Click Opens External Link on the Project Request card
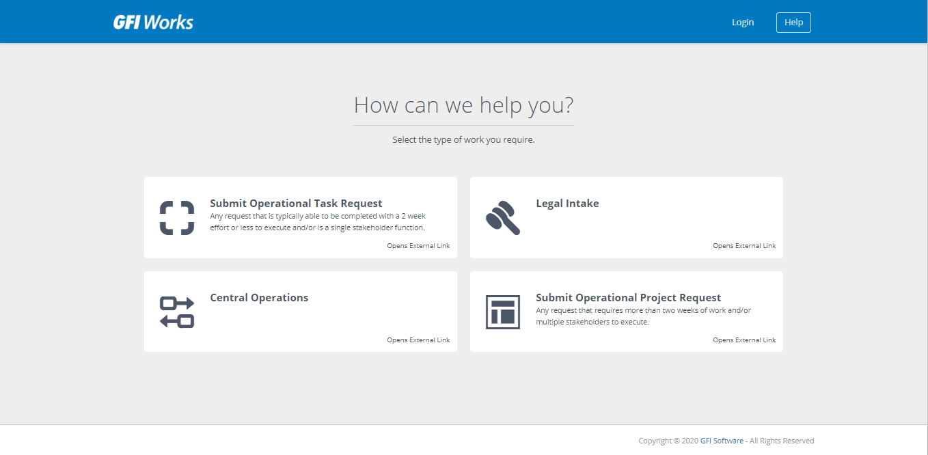This screenshot has width=928, height=455. coord(744,340)
